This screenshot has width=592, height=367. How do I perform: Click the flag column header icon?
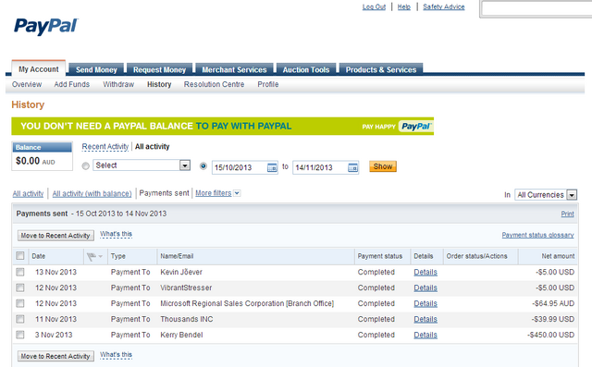pos(91,256)
